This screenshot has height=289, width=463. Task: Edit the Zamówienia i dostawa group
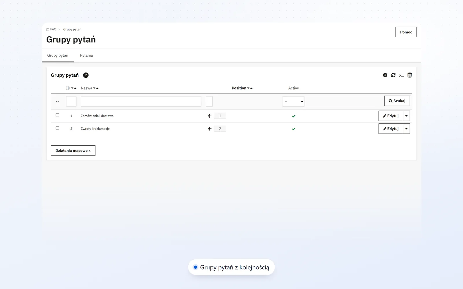(x=391, y=116)
